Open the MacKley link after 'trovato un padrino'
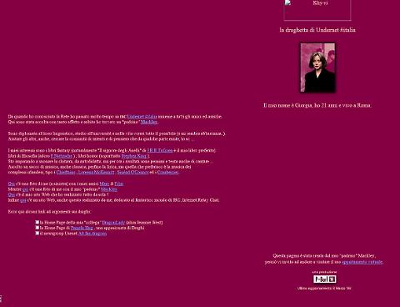 pyautogui.click(x=149, y=122)
